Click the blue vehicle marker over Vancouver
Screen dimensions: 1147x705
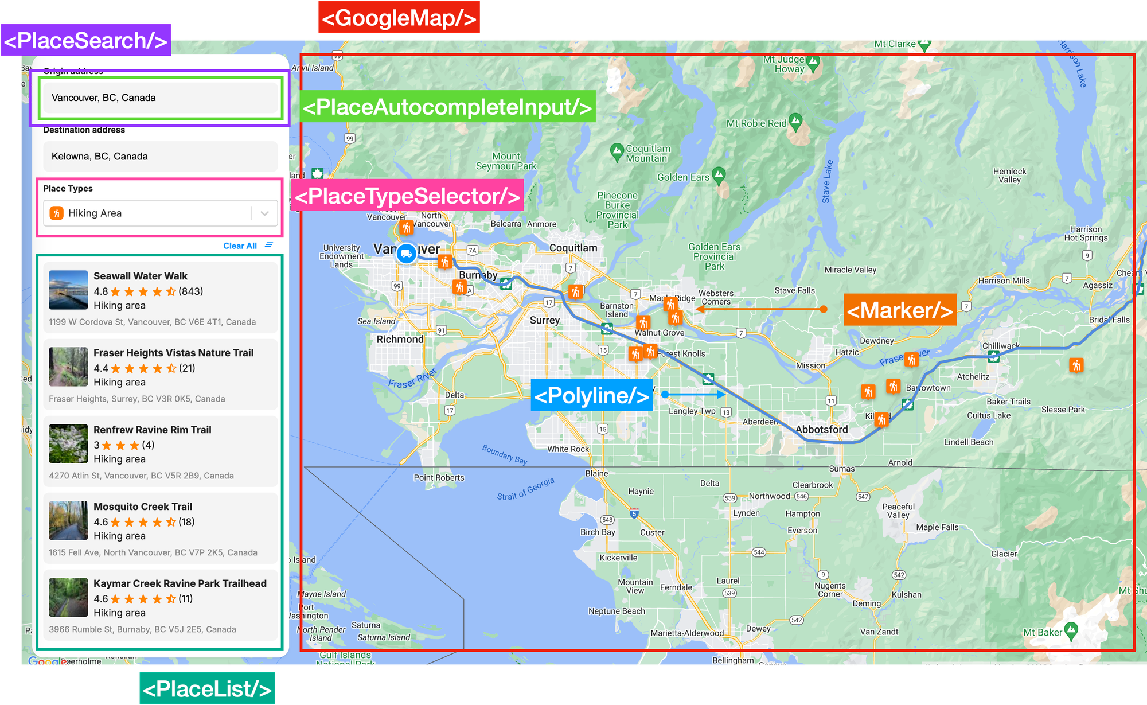(x=406, y=254)
